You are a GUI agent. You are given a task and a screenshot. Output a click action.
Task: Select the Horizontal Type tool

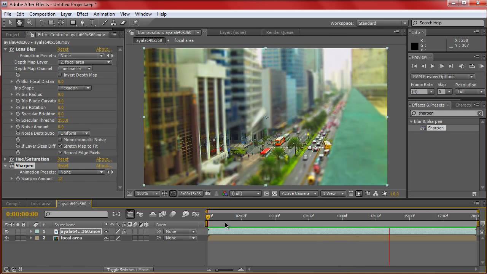pos(92,23)
